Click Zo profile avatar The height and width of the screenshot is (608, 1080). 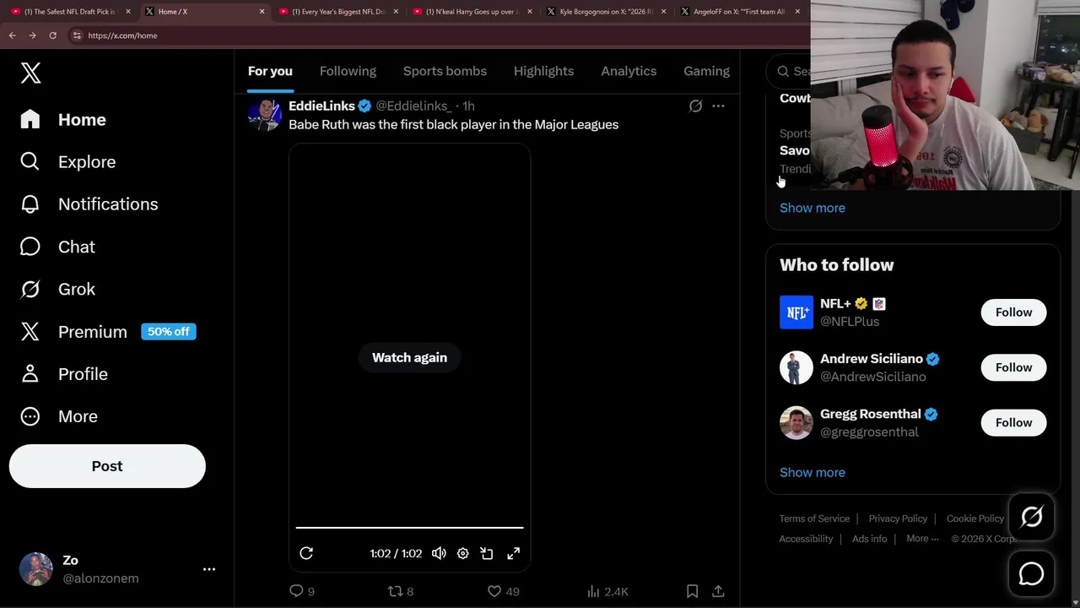(36, 569)
